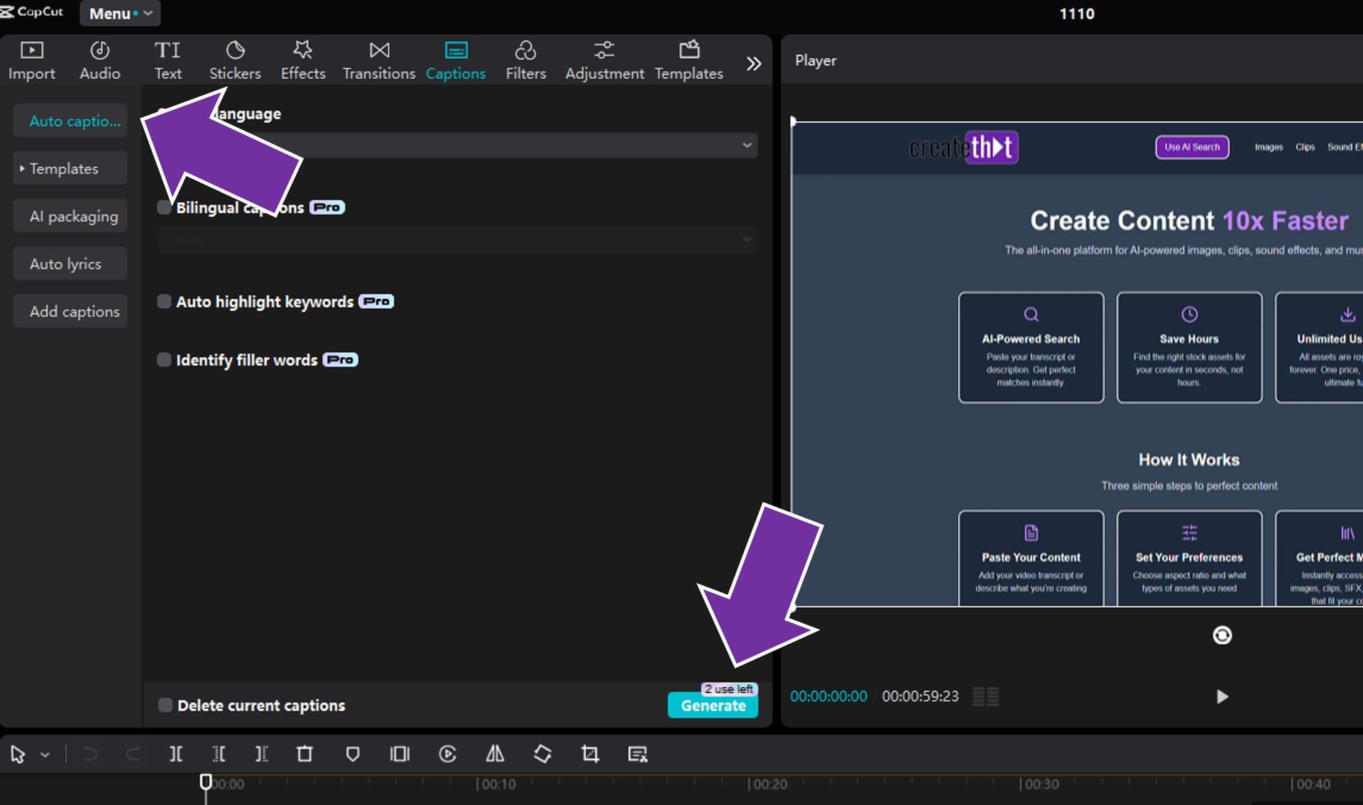Image resolution: width=1363 pixels, height=805 pixels.
Task: Select the Captions tab
Action: pyautogui.click(x=456, y=61)
